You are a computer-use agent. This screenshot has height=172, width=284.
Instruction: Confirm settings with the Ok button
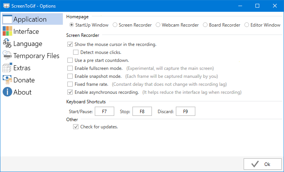[262, 164]
